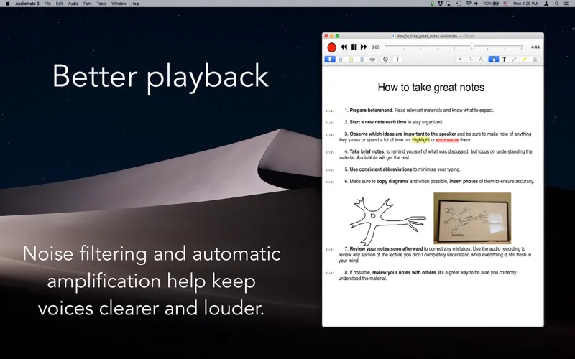Screen dimensions: 575x359
Task: Click the timestamp beside Take brief notes
Action: [330, 152]
